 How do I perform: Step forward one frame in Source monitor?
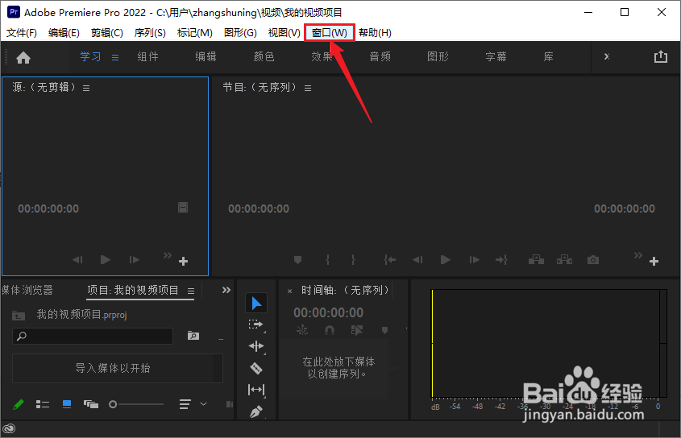pos(135,260)
